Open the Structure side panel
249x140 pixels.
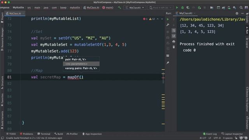pyautogui.click(x=2, y=82)
